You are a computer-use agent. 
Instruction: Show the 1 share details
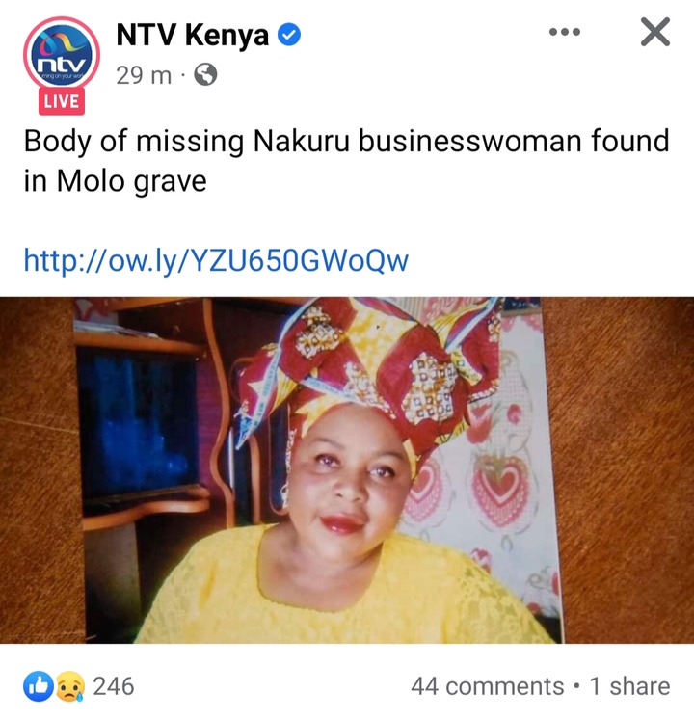pyautogui.click(x=629, y=686)
